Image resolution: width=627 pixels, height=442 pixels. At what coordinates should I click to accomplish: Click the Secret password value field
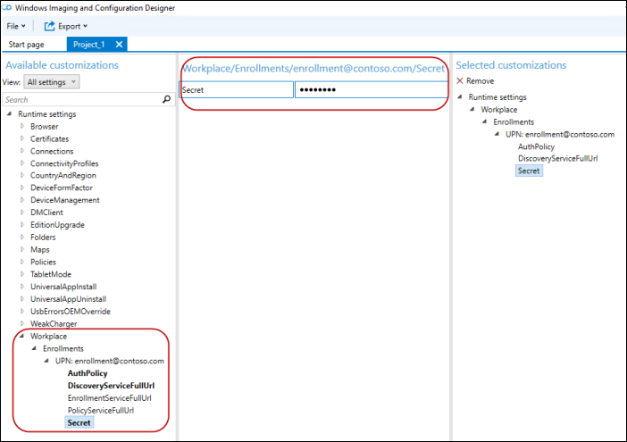click(370, 90)
